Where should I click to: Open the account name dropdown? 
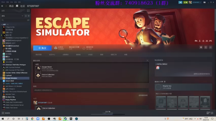click(x=197, y=2)
